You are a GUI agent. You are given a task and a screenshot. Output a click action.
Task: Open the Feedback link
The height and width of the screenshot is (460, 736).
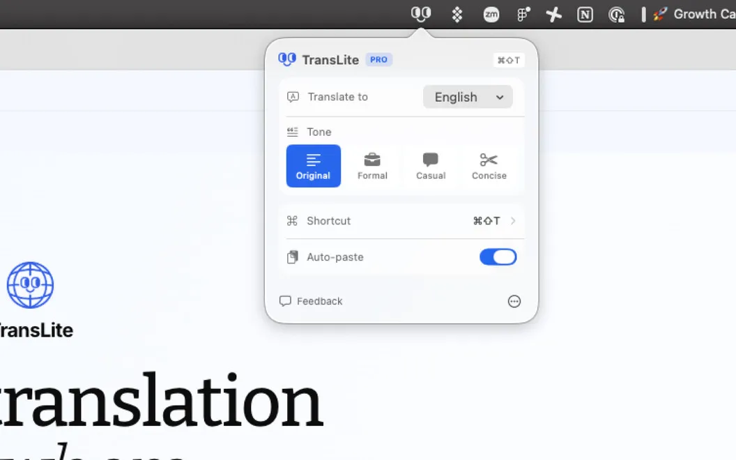click(311, 301)
